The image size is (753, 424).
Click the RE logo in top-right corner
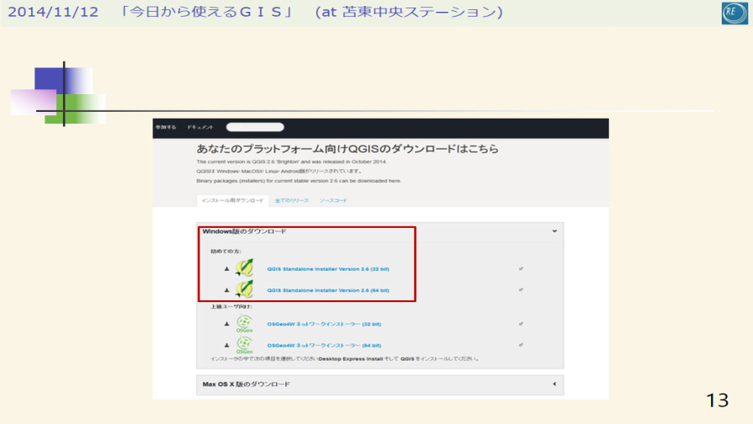tap(734, 13)
